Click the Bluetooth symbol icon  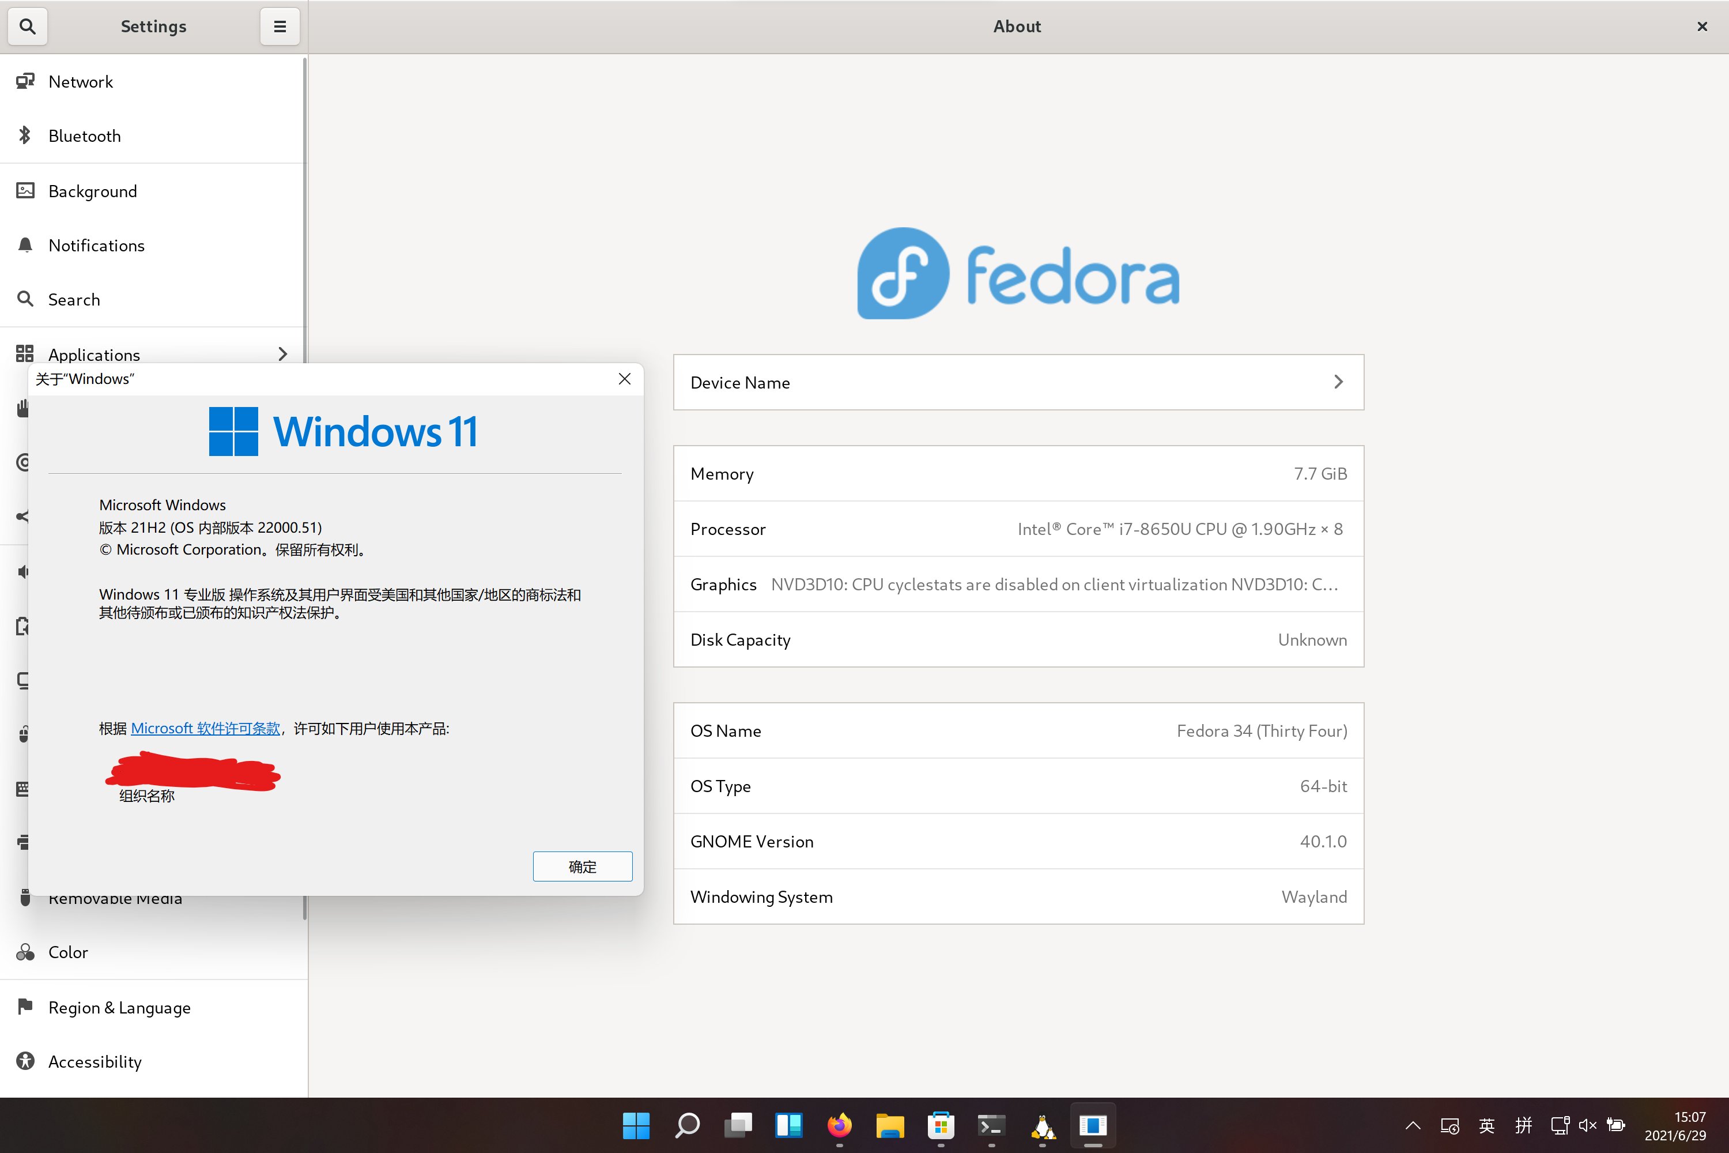click(25, 135)
